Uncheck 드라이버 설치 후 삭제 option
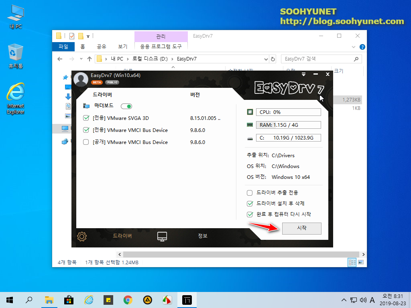The image size is (411, 308). (x=250, y=203)
